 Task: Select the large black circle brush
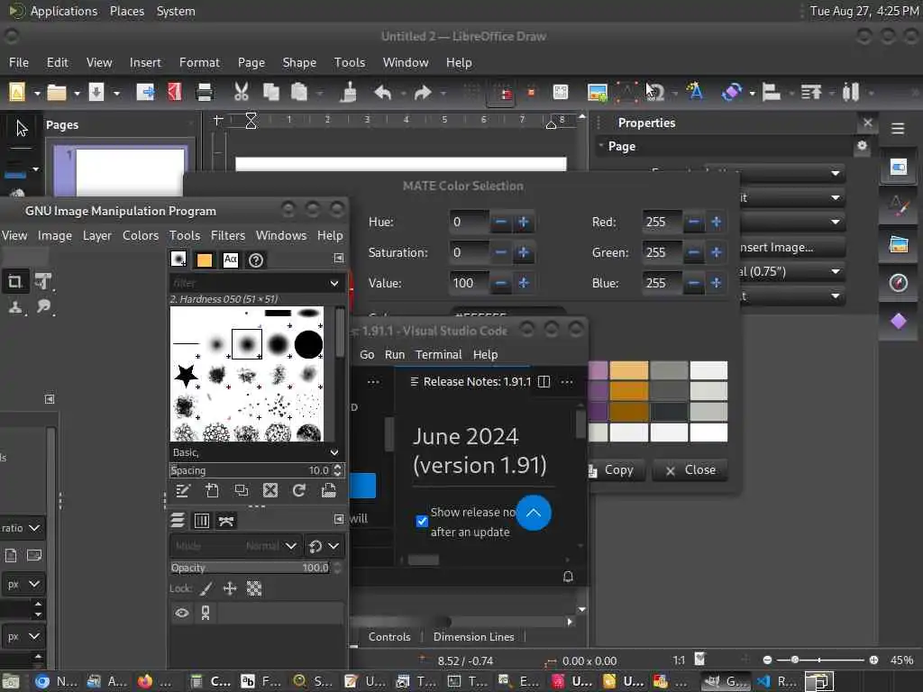(x=308, y=344)
